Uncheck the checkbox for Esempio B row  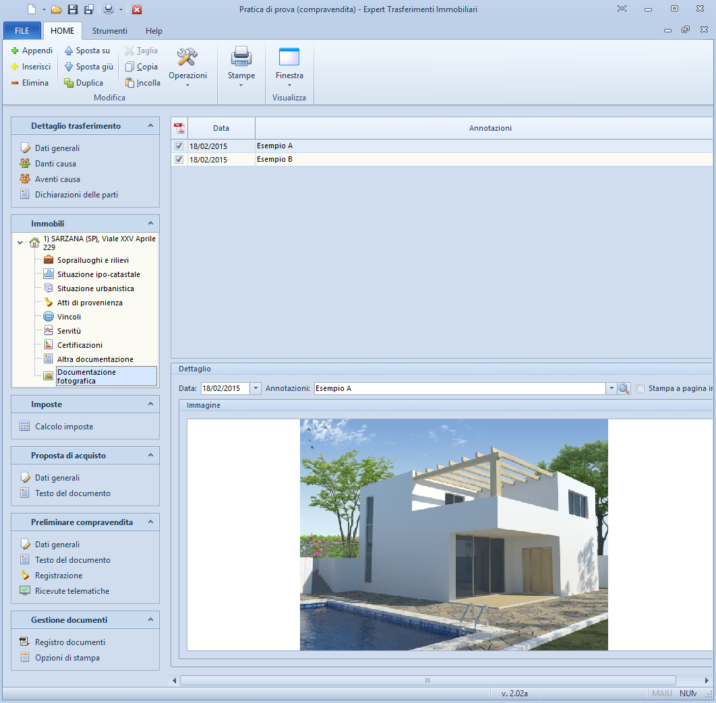click(179, 160)
